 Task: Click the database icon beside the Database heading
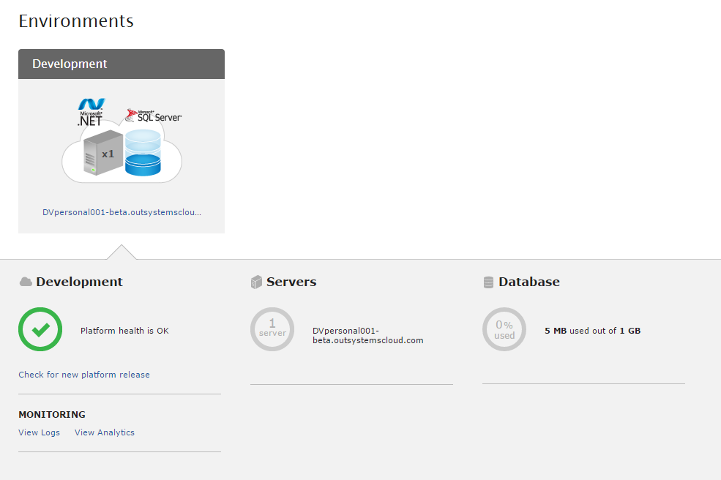[x=487, y=281]
